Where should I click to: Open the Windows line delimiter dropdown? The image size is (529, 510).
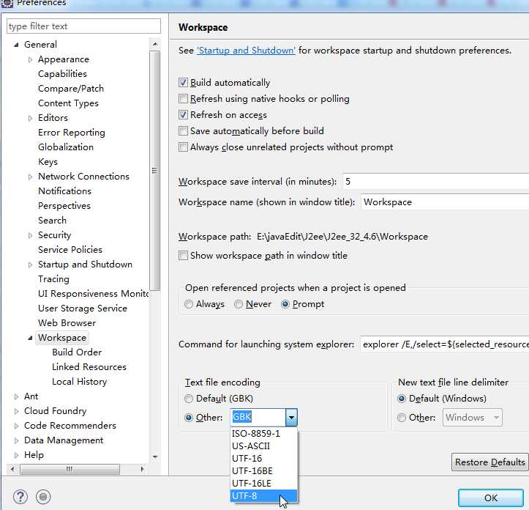coord(496,418)
